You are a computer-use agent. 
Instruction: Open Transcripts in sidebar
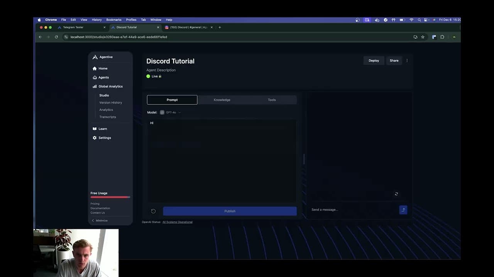click(x=108, y=117)
